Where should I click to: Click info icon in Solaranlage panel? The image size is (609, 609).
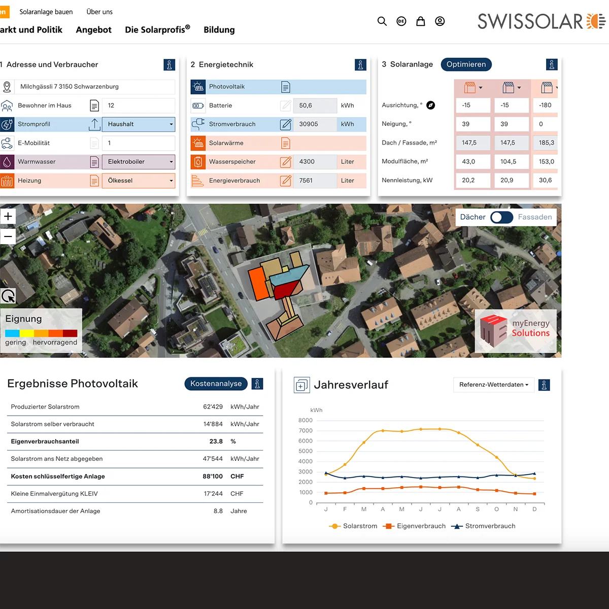tap(552, 64)
